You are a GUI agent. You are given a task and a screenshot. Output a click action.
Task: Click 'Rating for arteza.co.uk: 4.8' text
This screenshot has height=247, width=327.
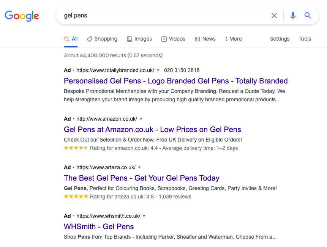pyautogui.click(x=122, y=197)
